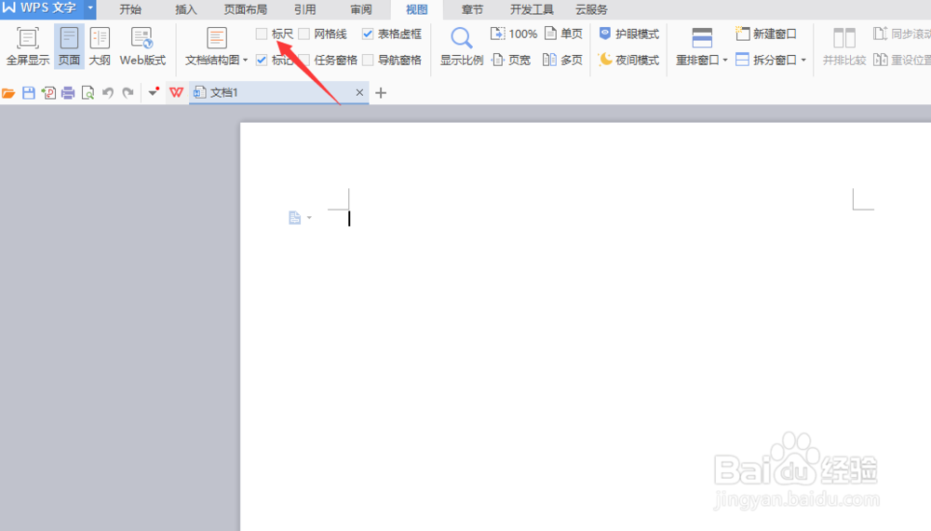This screenshot has height=531, width=931.
Task: Click the Undo arrow
Action: (107, 92)
